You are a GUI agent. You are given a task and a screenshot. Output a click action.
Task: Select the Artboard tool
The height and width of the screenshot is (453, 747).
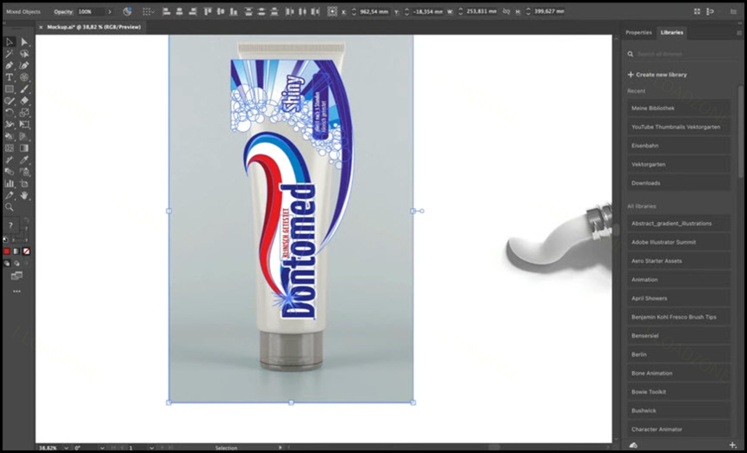click(24, 184)
